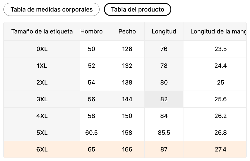Click the Hombro column header

pos(91,31)
